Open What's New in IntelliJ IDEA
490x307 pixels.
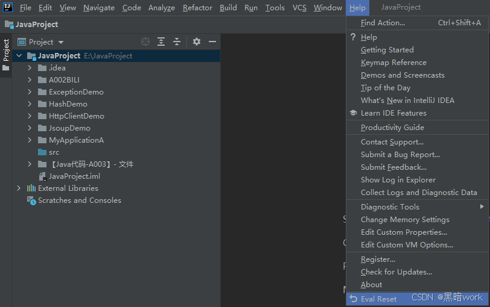(417, 101)
